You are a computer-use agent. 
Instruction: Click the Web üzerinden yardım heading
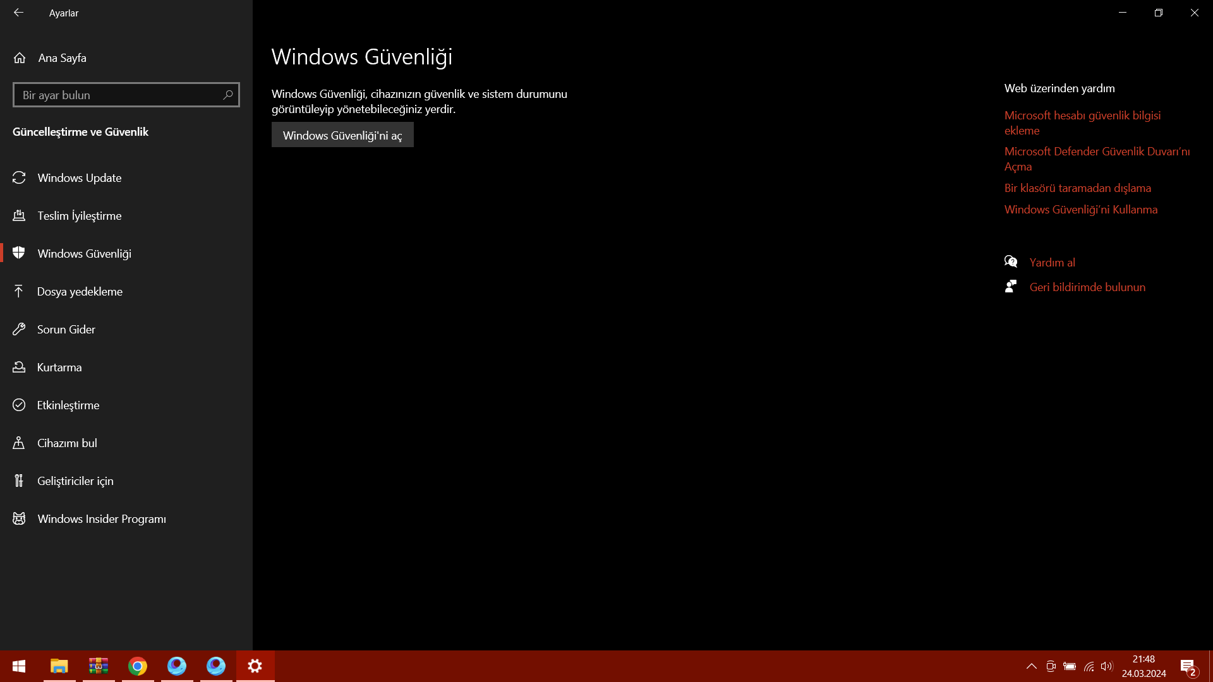point(1059,88)
